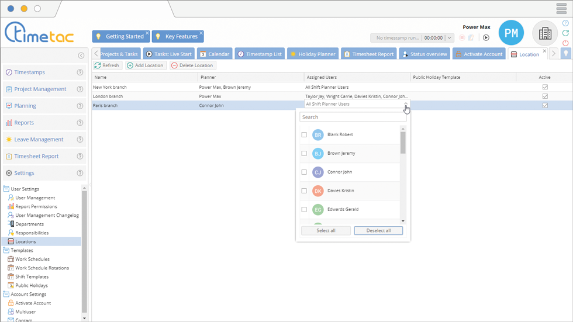Image resolution: width=573 pixels, height=322 pixels.
Task: Open help icon beside Planning
Action: coord(80,106)
